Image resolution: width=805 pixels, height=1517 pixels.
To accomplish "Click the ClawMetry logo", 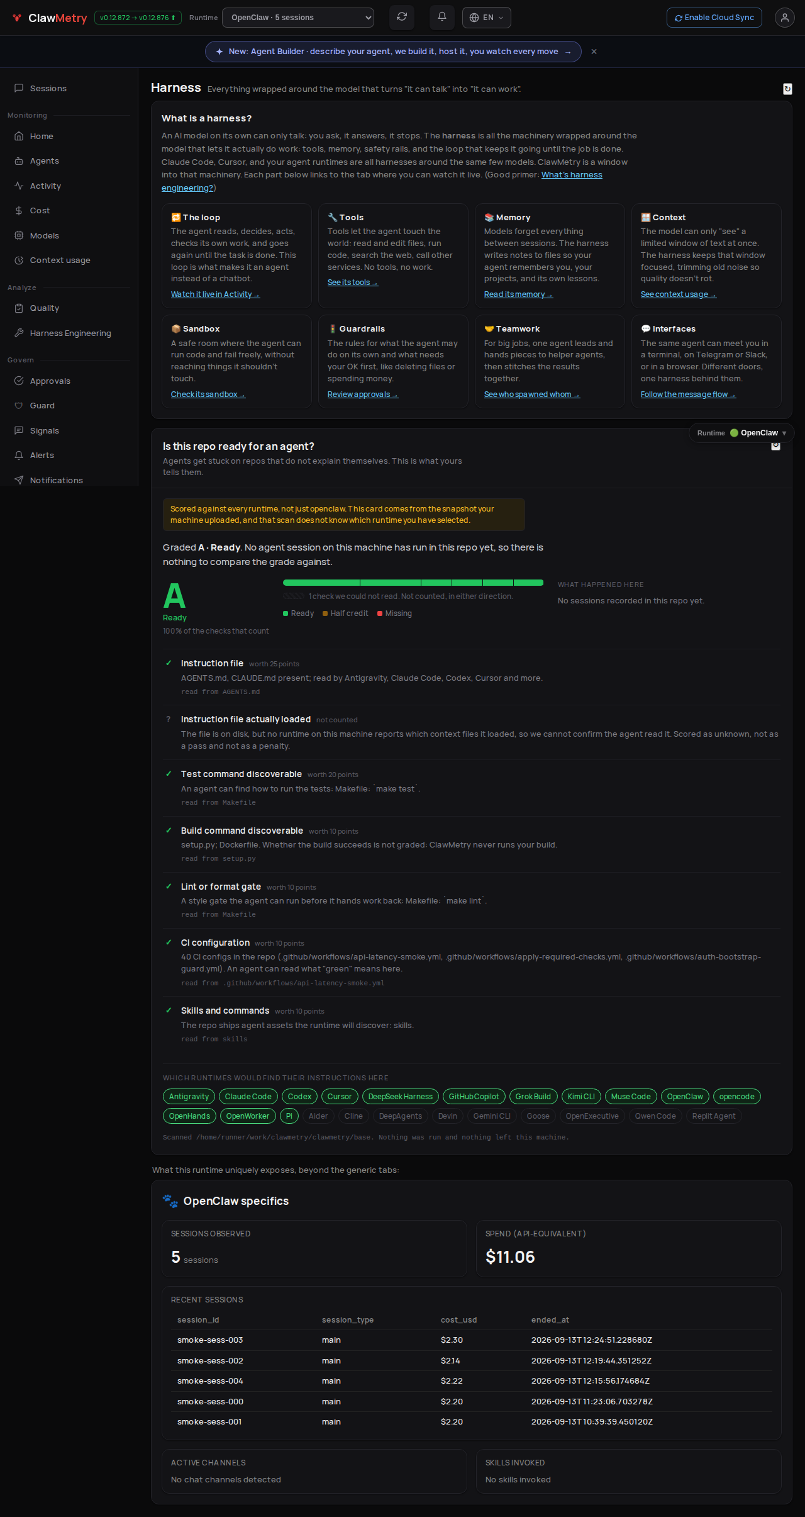I will [x=50, y=18].
